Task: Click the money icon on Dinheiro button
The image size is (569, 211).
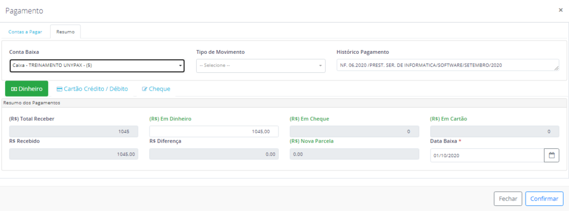Action: pyautogui.click(x=14, y=89)
